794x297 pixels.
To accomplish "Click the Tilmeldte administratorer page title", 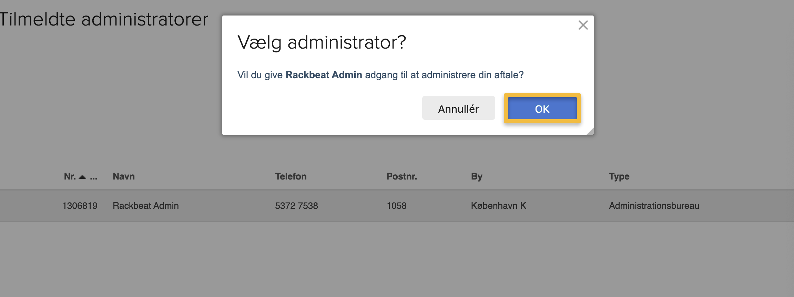I will [x=103, y=19].
